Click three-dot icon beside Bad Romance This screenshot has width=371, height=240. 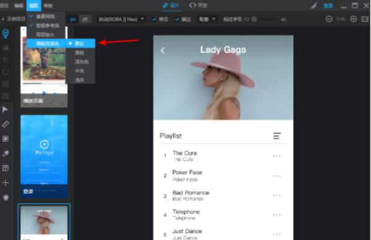(277, 195)
